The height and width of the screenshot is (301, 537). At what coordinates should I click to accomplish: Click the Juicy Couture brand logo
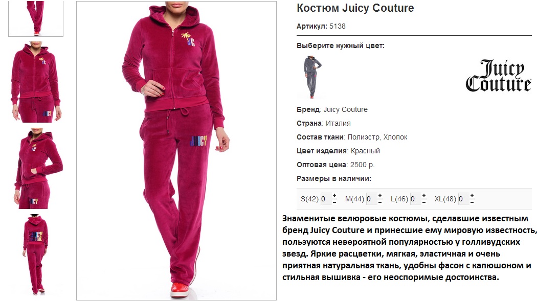[498, 76]
